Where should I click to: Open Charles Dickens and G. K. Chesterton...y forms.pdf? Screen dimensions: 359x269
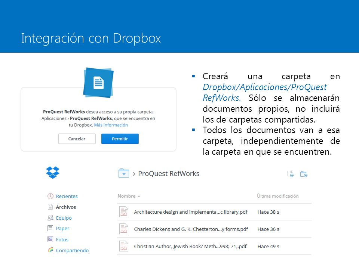click(x=191, y=229)
